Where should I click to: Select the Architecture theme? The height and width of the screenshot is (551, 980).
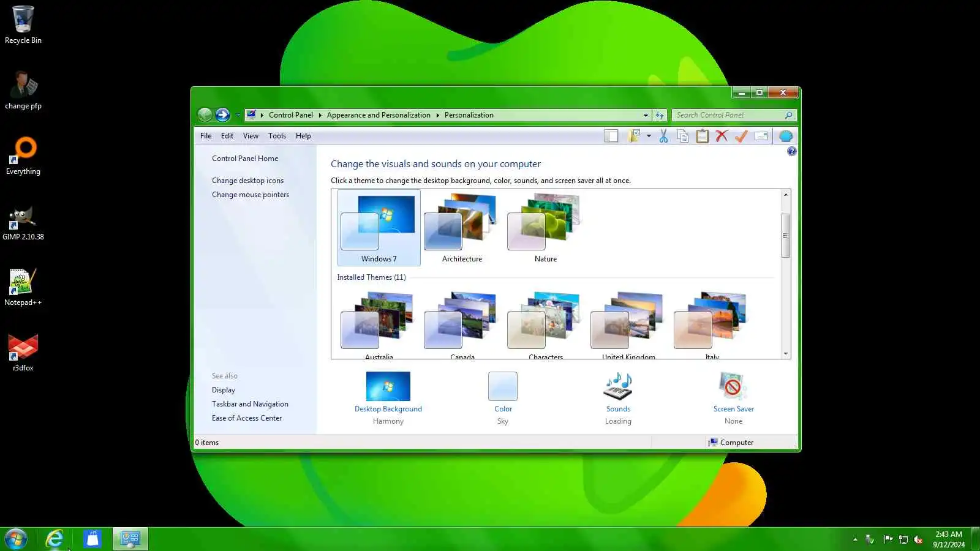tap(462, 227)
